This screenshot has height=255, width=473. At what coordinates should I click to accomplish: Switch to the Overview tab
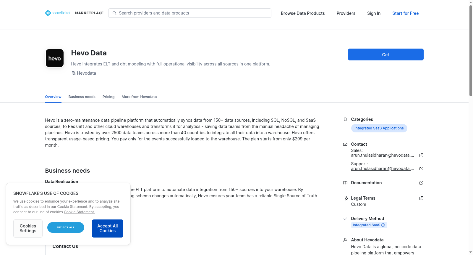pos(53,97)
